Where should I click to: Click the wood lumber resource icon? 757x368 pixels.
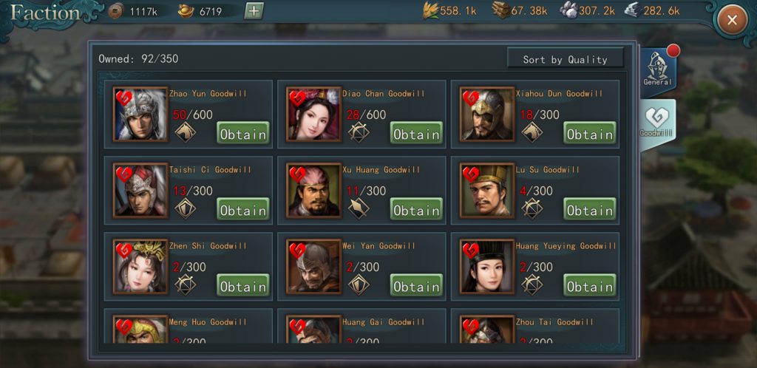501,10
